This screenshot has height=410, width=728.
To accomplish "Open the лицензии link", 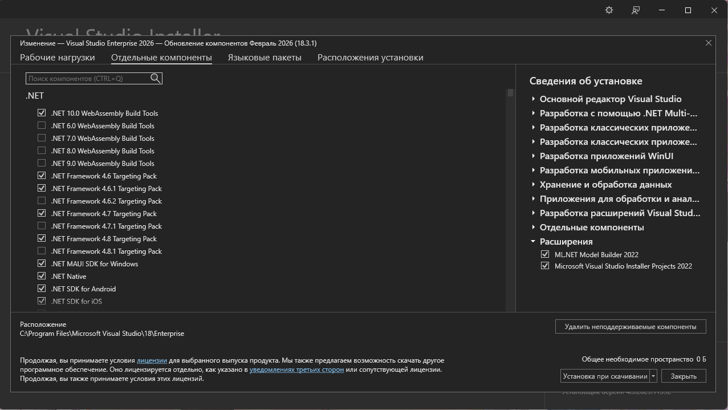I will (152, 360).
